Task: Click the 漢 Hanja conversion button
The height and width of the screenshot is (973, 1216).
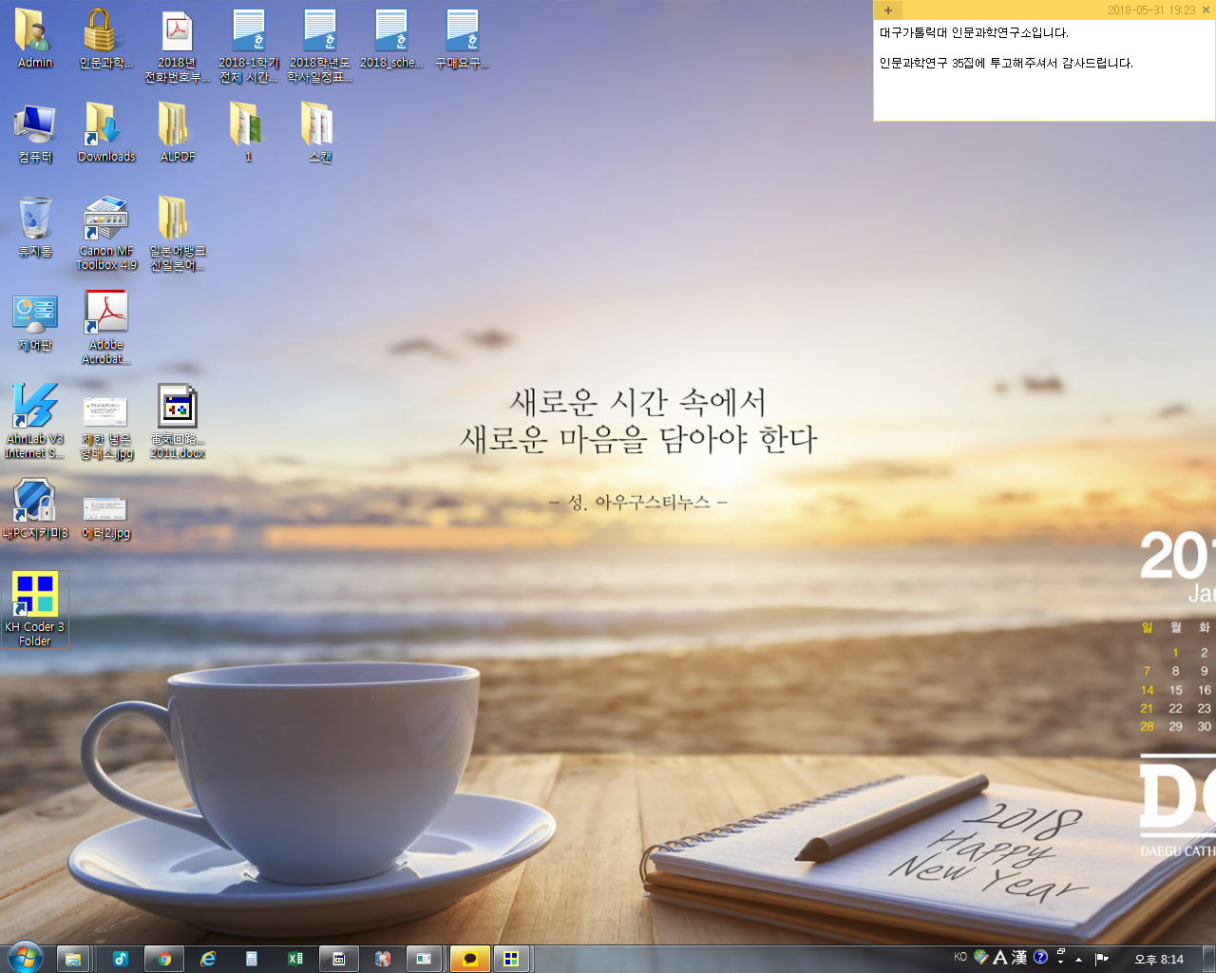Action: 1019,958
